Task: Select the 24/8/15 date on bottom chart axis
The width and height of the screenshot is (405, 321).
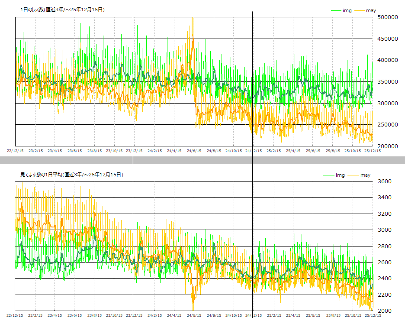Action: [x=214, y=316]
